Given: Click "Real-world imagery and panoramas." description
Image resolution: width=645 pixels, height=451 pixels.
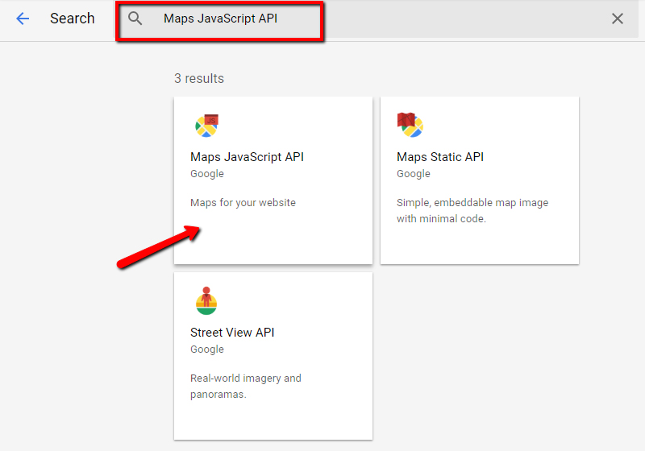Looking at the screenshot, I should (246, 386).
